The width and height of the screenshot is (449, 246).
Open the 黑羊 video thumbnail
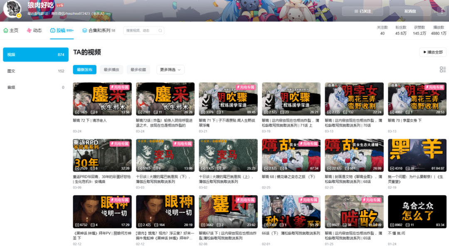[x=417, y=155]
